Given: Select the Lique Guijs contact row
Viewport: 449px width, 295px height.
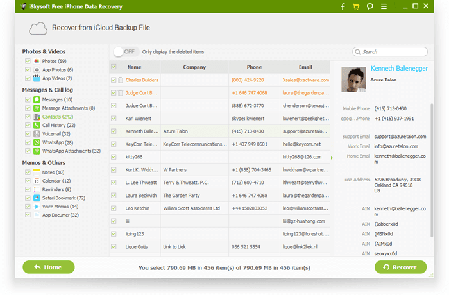Looking at the screenshot, I should (x=219, y=247).
